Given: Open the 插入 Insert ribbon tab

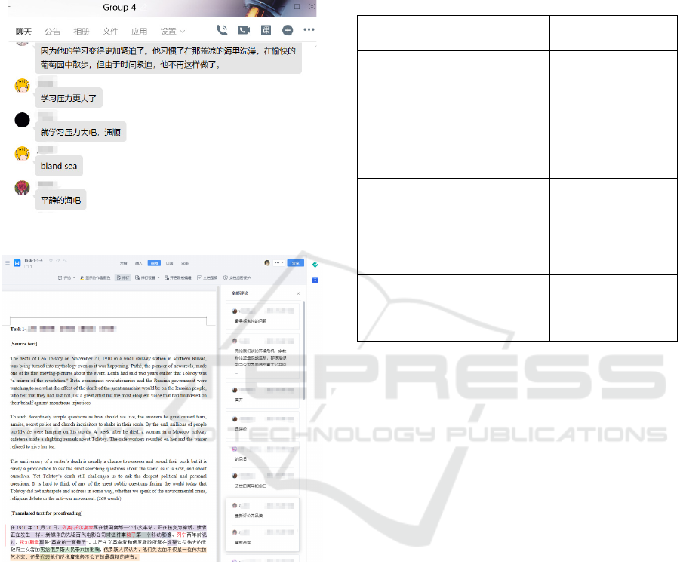Looking at the screenshot, I should [x=138, y=263].
